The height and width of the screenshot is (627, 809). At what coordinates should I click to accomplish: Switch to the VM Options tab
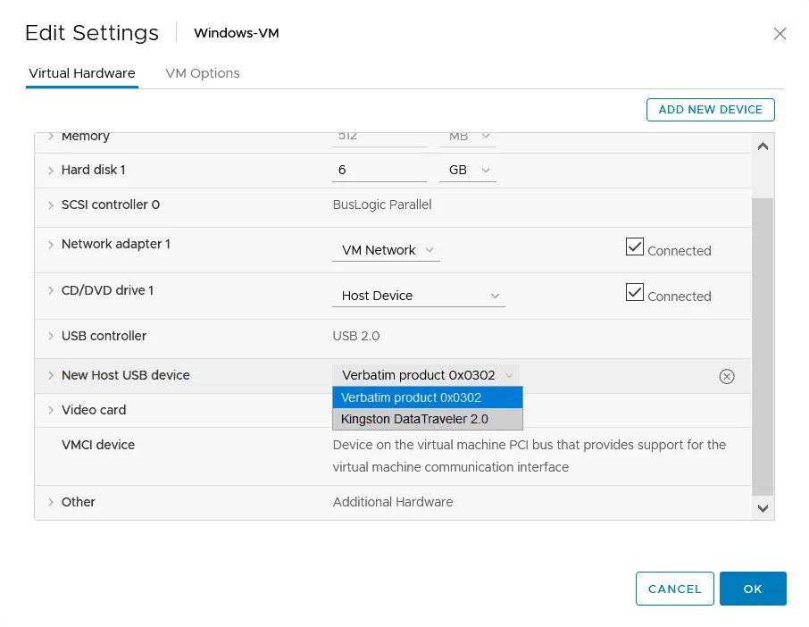point(202,73)
